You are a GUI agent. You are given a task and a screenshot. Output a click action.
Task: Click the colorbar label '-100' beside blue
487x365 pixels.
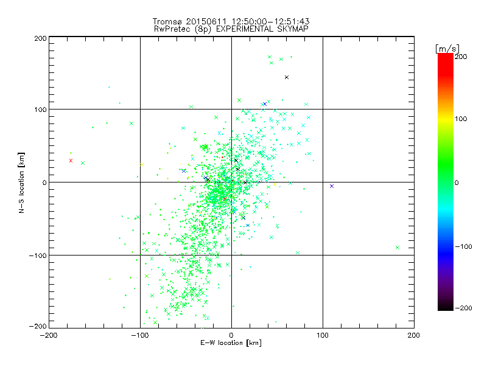coord(463,247)
